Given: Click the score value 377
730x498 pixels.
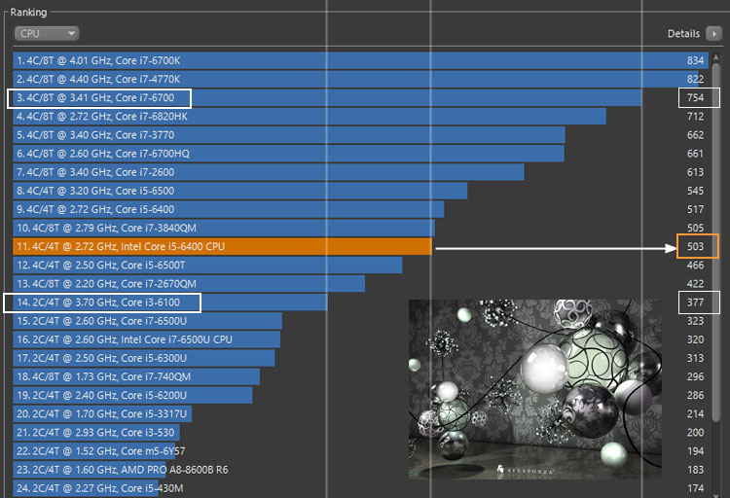Looking at the screenshot, I should [695, 302].
